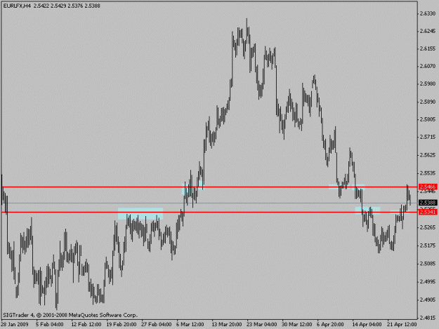This screenshot has width=439, height=329.
Task: Click the 2.5625 price scale value
Action: (x=428, y=155)
